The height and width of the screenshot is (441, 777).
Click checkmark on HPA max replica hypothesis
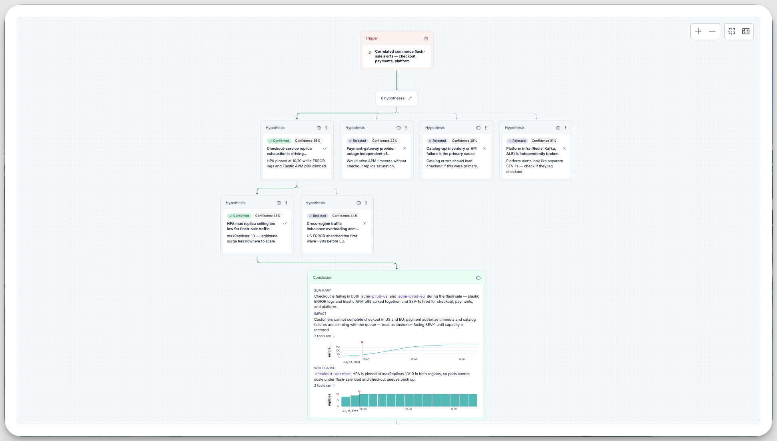tap(285, 224)
